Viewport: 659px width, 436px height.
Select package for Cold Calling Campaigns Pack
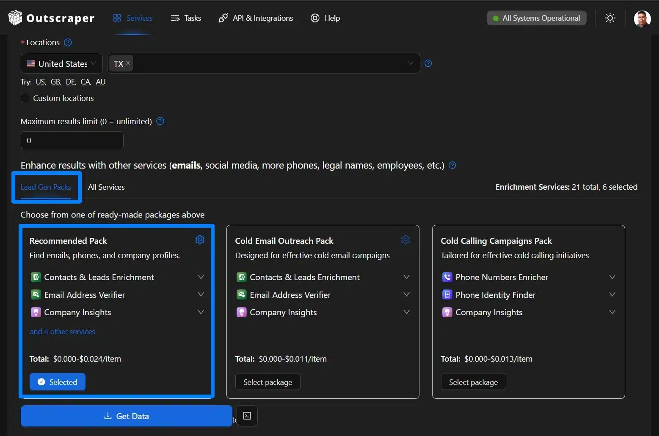pyautogui.click(x=473, y=382)
